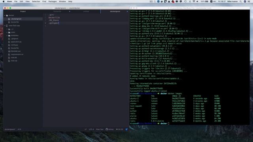
Task: Place cursor on the '.gitignor' line
Action: tap(54, 23)
